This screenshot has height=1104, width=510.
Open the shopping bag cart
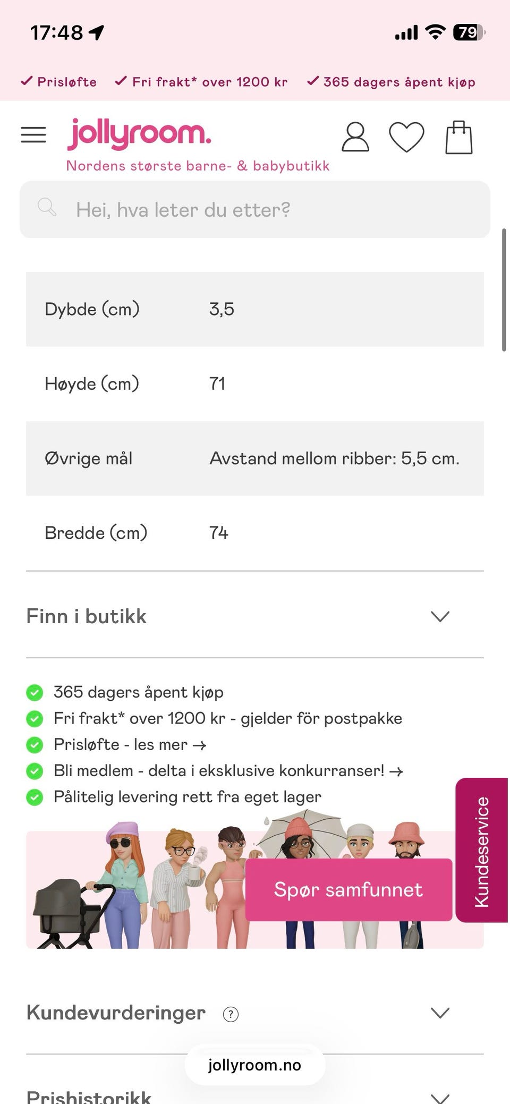click(458, 137)
